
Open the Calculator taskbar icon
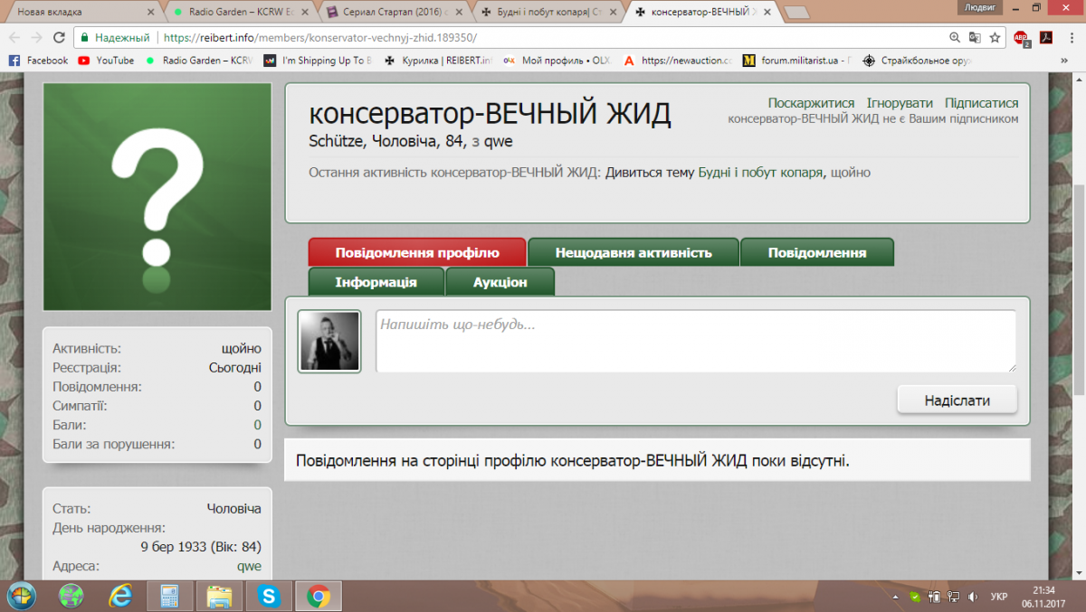click(x=169, y=596)
